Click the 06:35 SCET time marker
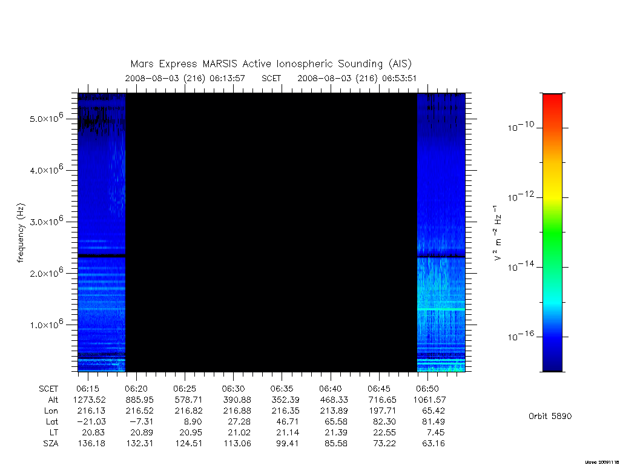This screenshot has width=620, height=465. [x=282, y=389]
